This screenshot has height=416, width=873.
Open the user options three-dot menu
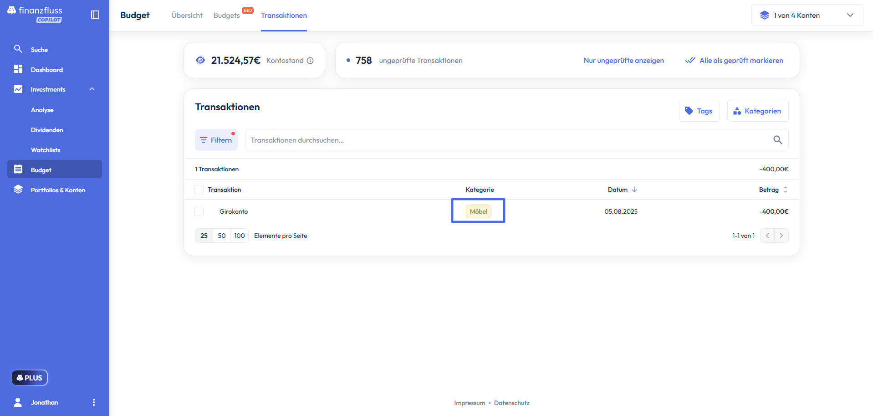pyautogui.click(x=94, y=402)
